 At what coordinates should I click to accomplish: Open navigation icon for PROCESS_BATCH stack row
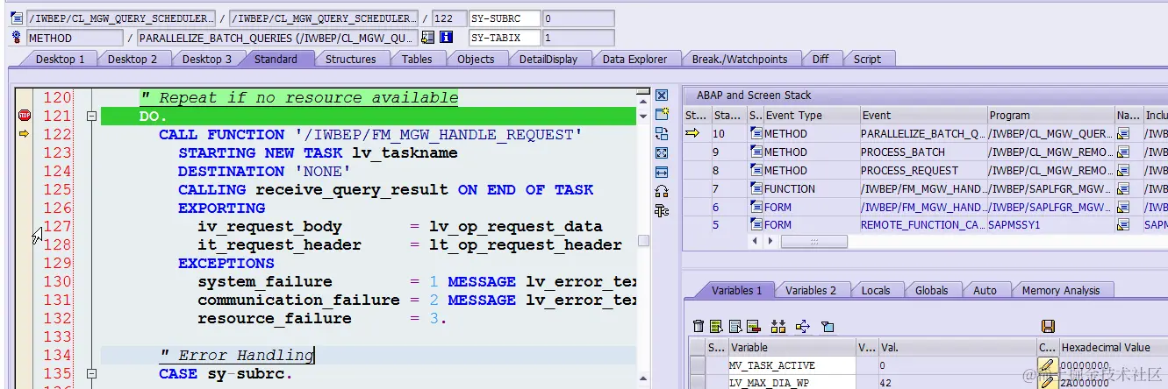[1123, 152]
